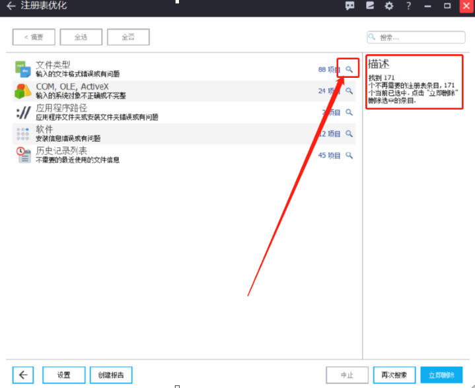475x388 pixels.
Task: Select the COM, OLE, ActiveX title text
Action: (x=72, y=86)
